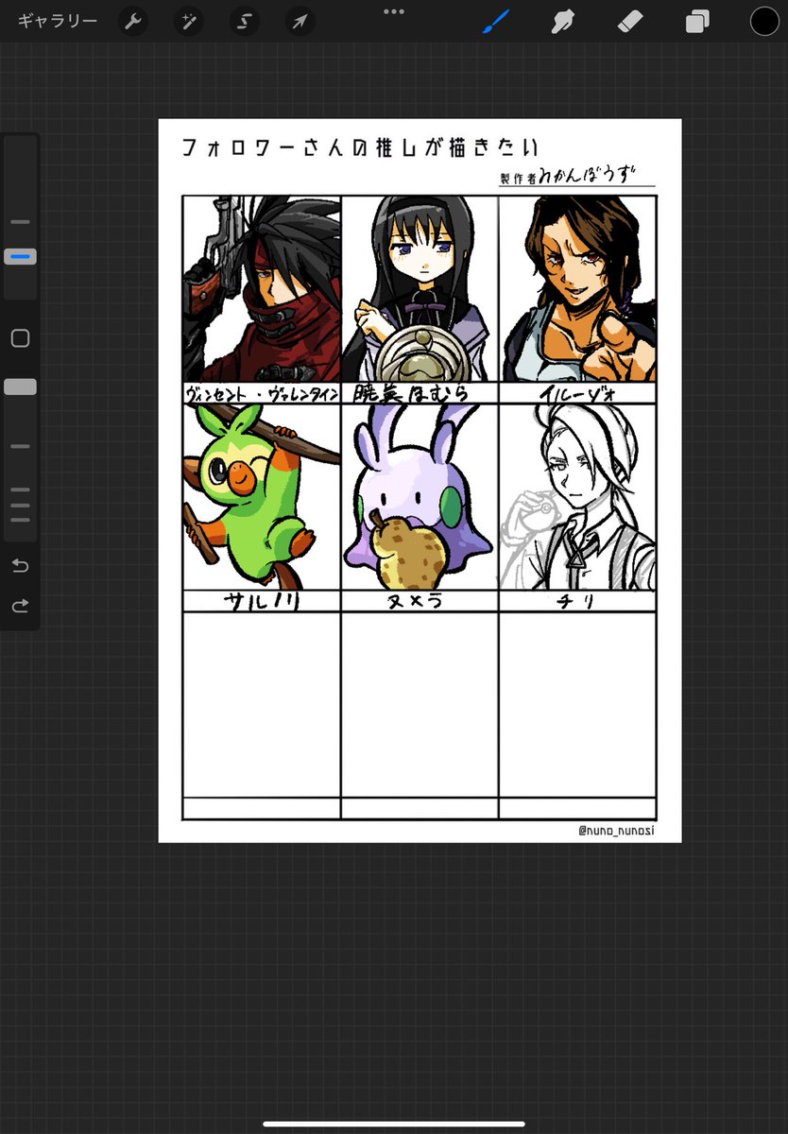Tap the イルーゾォ character drawing
Image resolution: width=788 pixels, height=1134 pixels.
point(577,288)
